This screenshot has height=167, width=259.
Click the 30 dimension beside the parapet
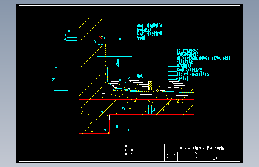[x=65, y=40]
